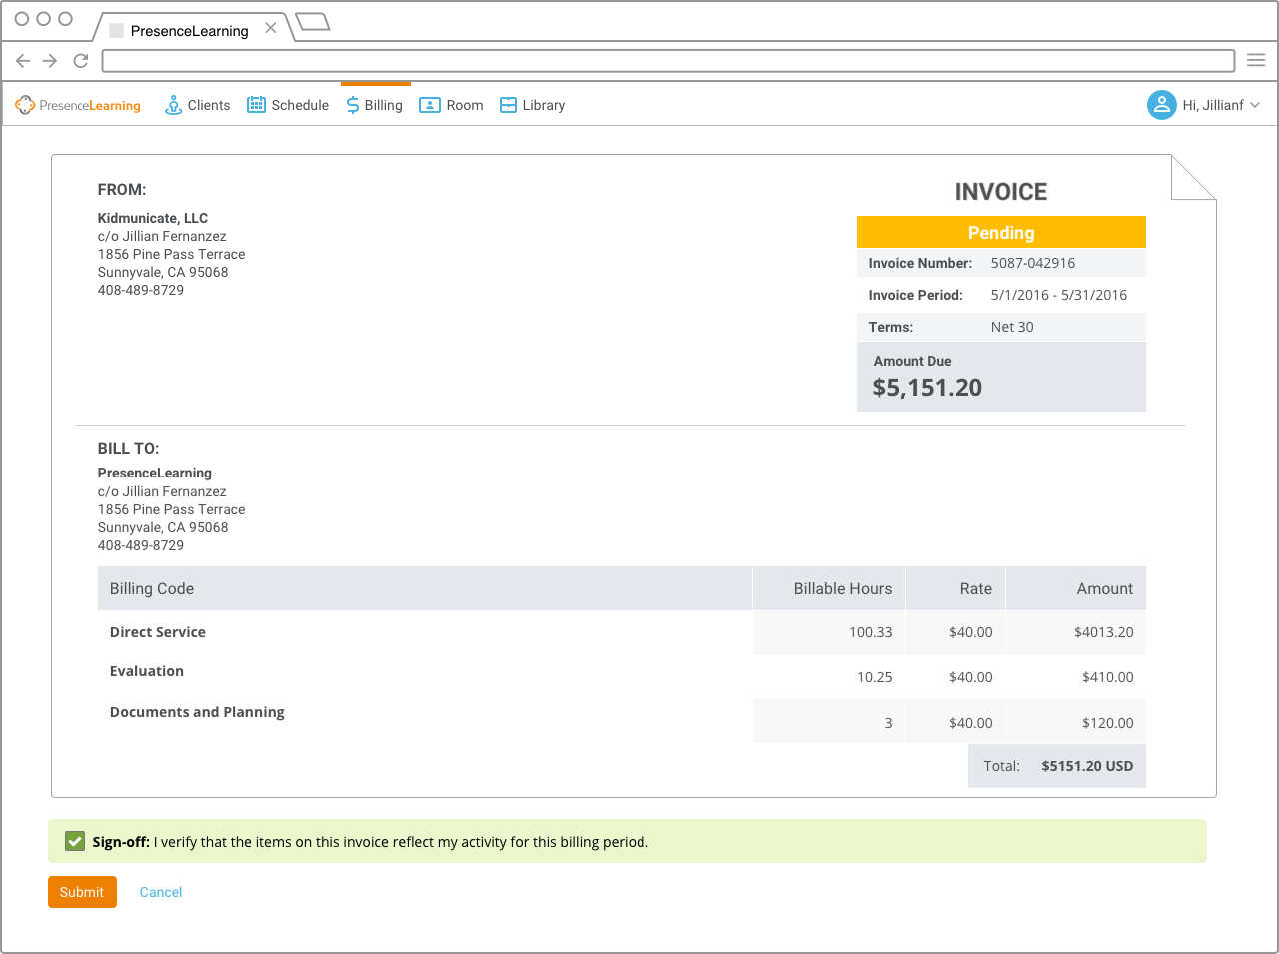Close the PresenceLearning browser tab

(x=271, y=29)
